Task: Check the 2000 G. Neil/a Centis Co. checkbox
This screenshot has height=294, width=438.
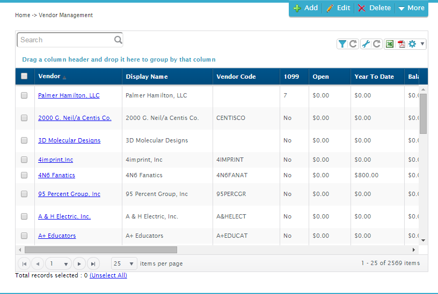Action: pos(24,118)
